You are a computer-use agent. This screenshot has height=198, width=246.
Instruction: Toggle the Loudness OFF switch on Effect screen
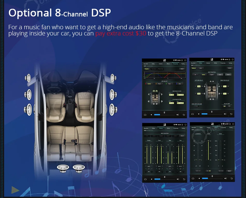198,171
